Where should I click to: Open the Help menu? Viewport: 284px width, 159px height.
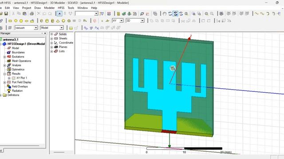[x=94, y=8]
